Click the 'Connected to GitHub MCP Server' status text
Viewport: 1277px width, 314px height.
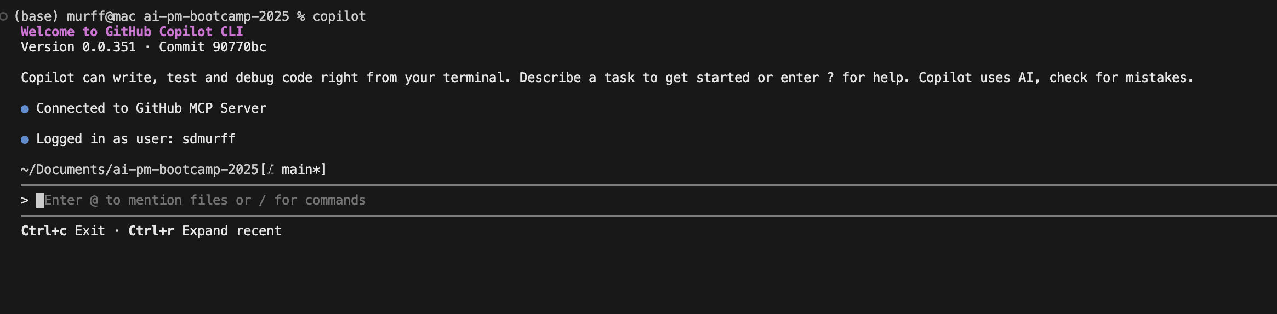[x=151, y=108]
